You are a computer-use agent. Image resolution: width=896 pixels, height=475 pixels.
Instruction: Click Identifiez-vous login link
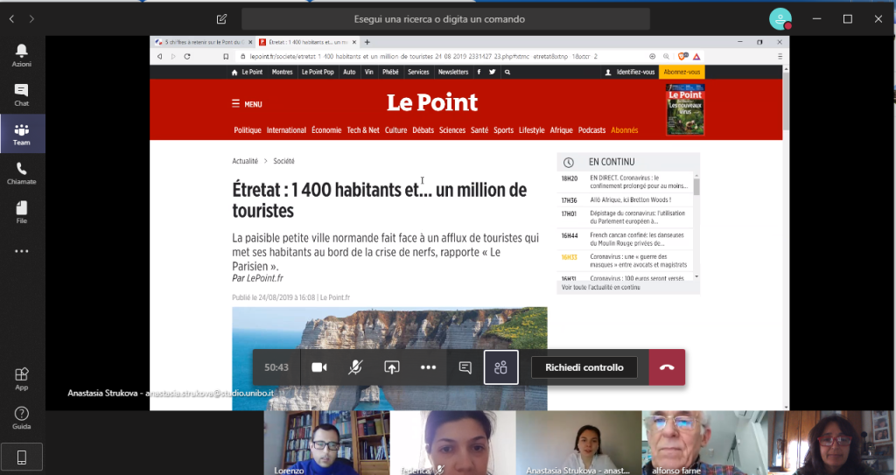coord(630,72)
